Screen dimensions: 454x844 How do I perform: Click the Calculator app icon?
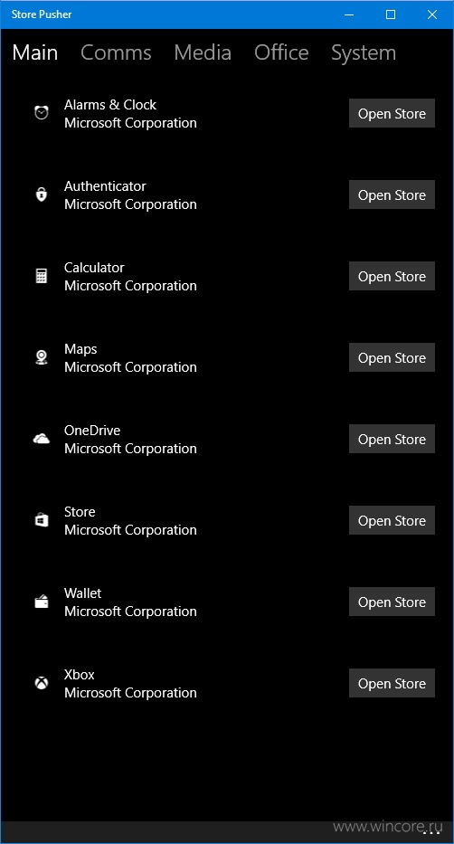click(x=42, y=276)
